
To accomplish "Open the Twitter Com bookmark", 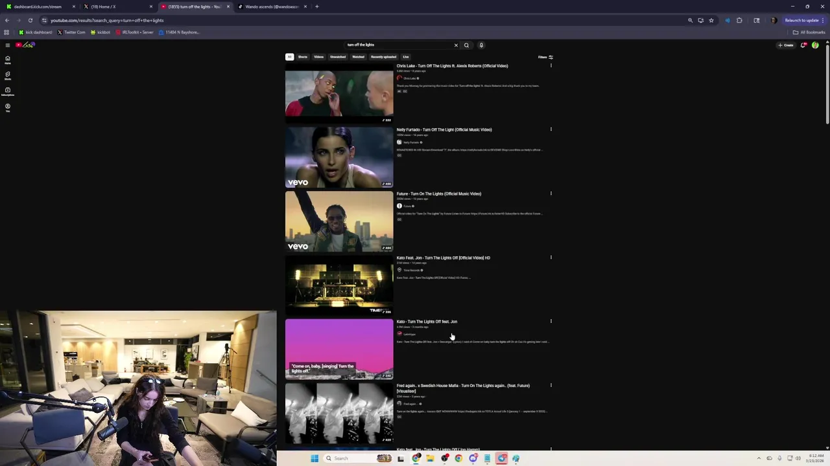I will coord(71,32).
